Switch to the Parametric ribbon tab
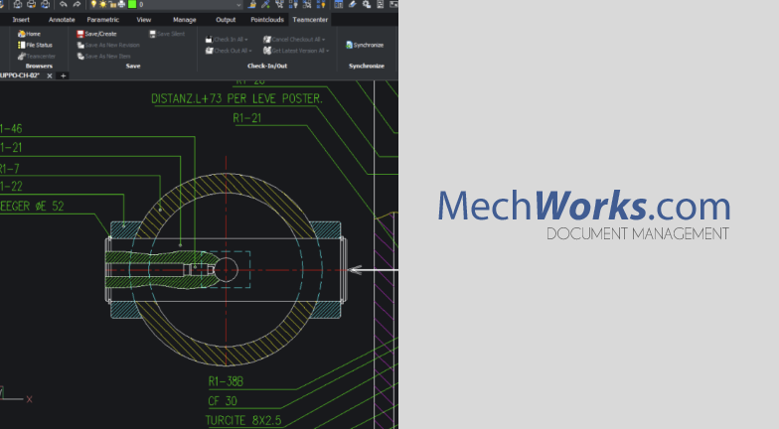The image size is (779, 429). coord(103,20)
